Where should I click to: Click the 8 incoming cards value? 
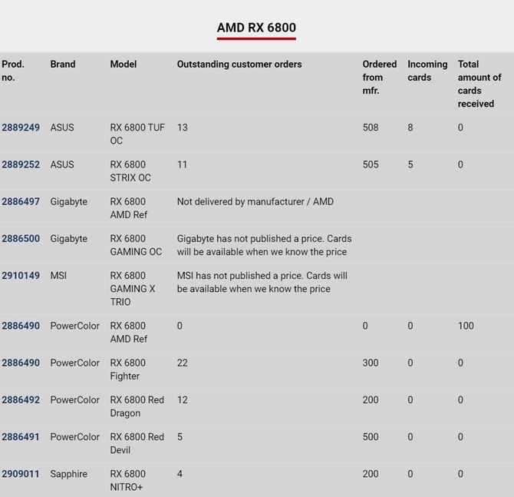click(x=410, y=128)
